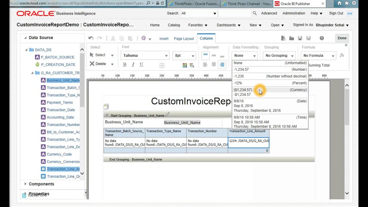Collapse the ribbon with small arrow icon

pyautogui.click(x=346, y=45)
